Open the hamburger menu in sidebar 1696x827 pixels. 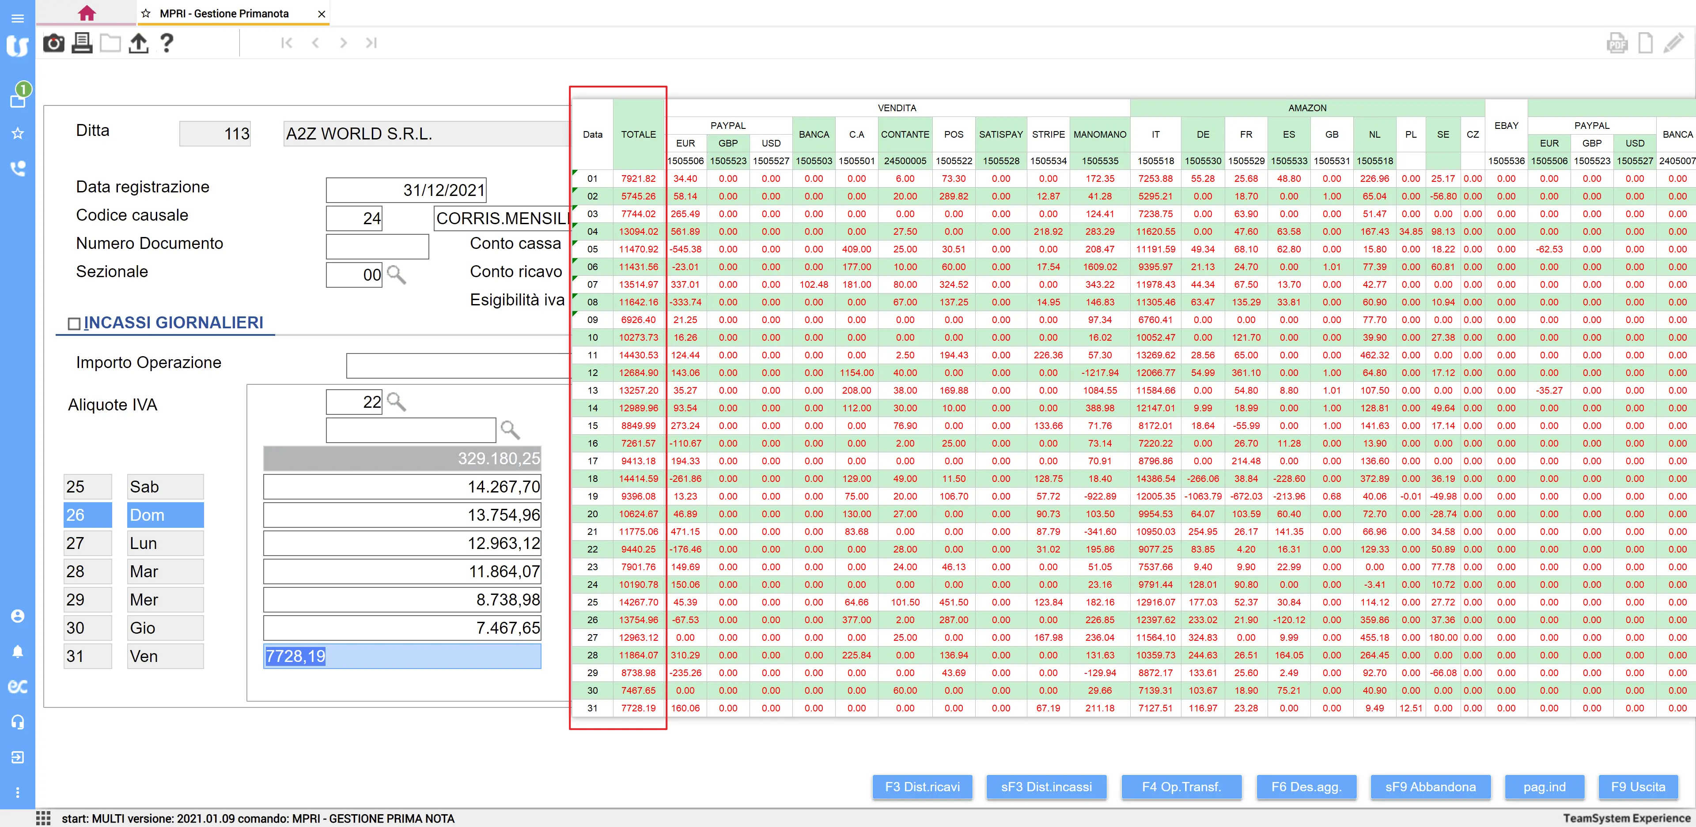(18, 19)
